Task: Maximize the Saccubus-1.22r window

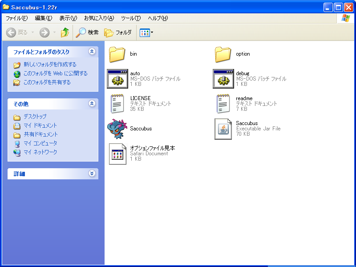Action: [x=338, y=7]
